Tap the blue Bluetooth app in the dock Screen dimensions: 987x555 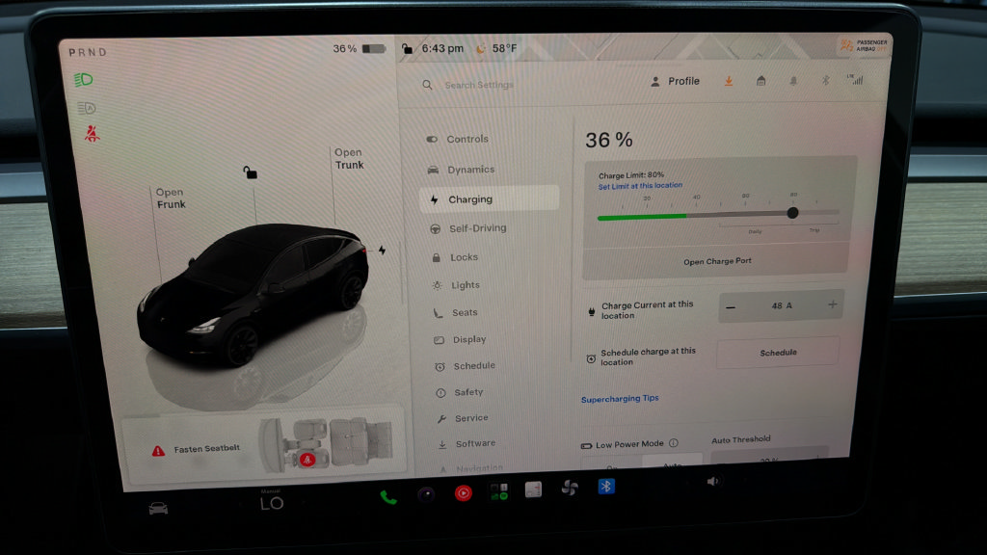tap(606, 487)
